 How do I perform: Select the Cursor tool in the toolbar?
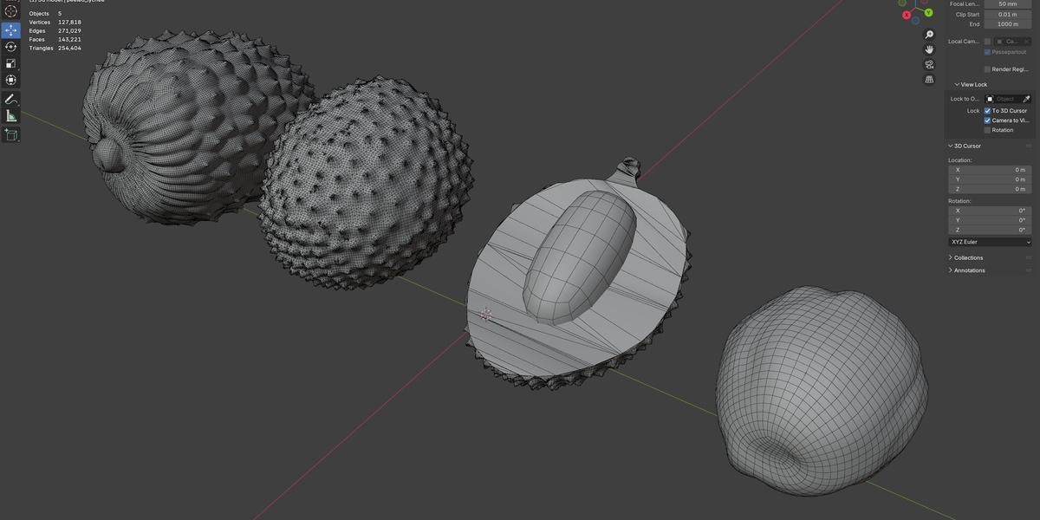(x=11, y=12)
